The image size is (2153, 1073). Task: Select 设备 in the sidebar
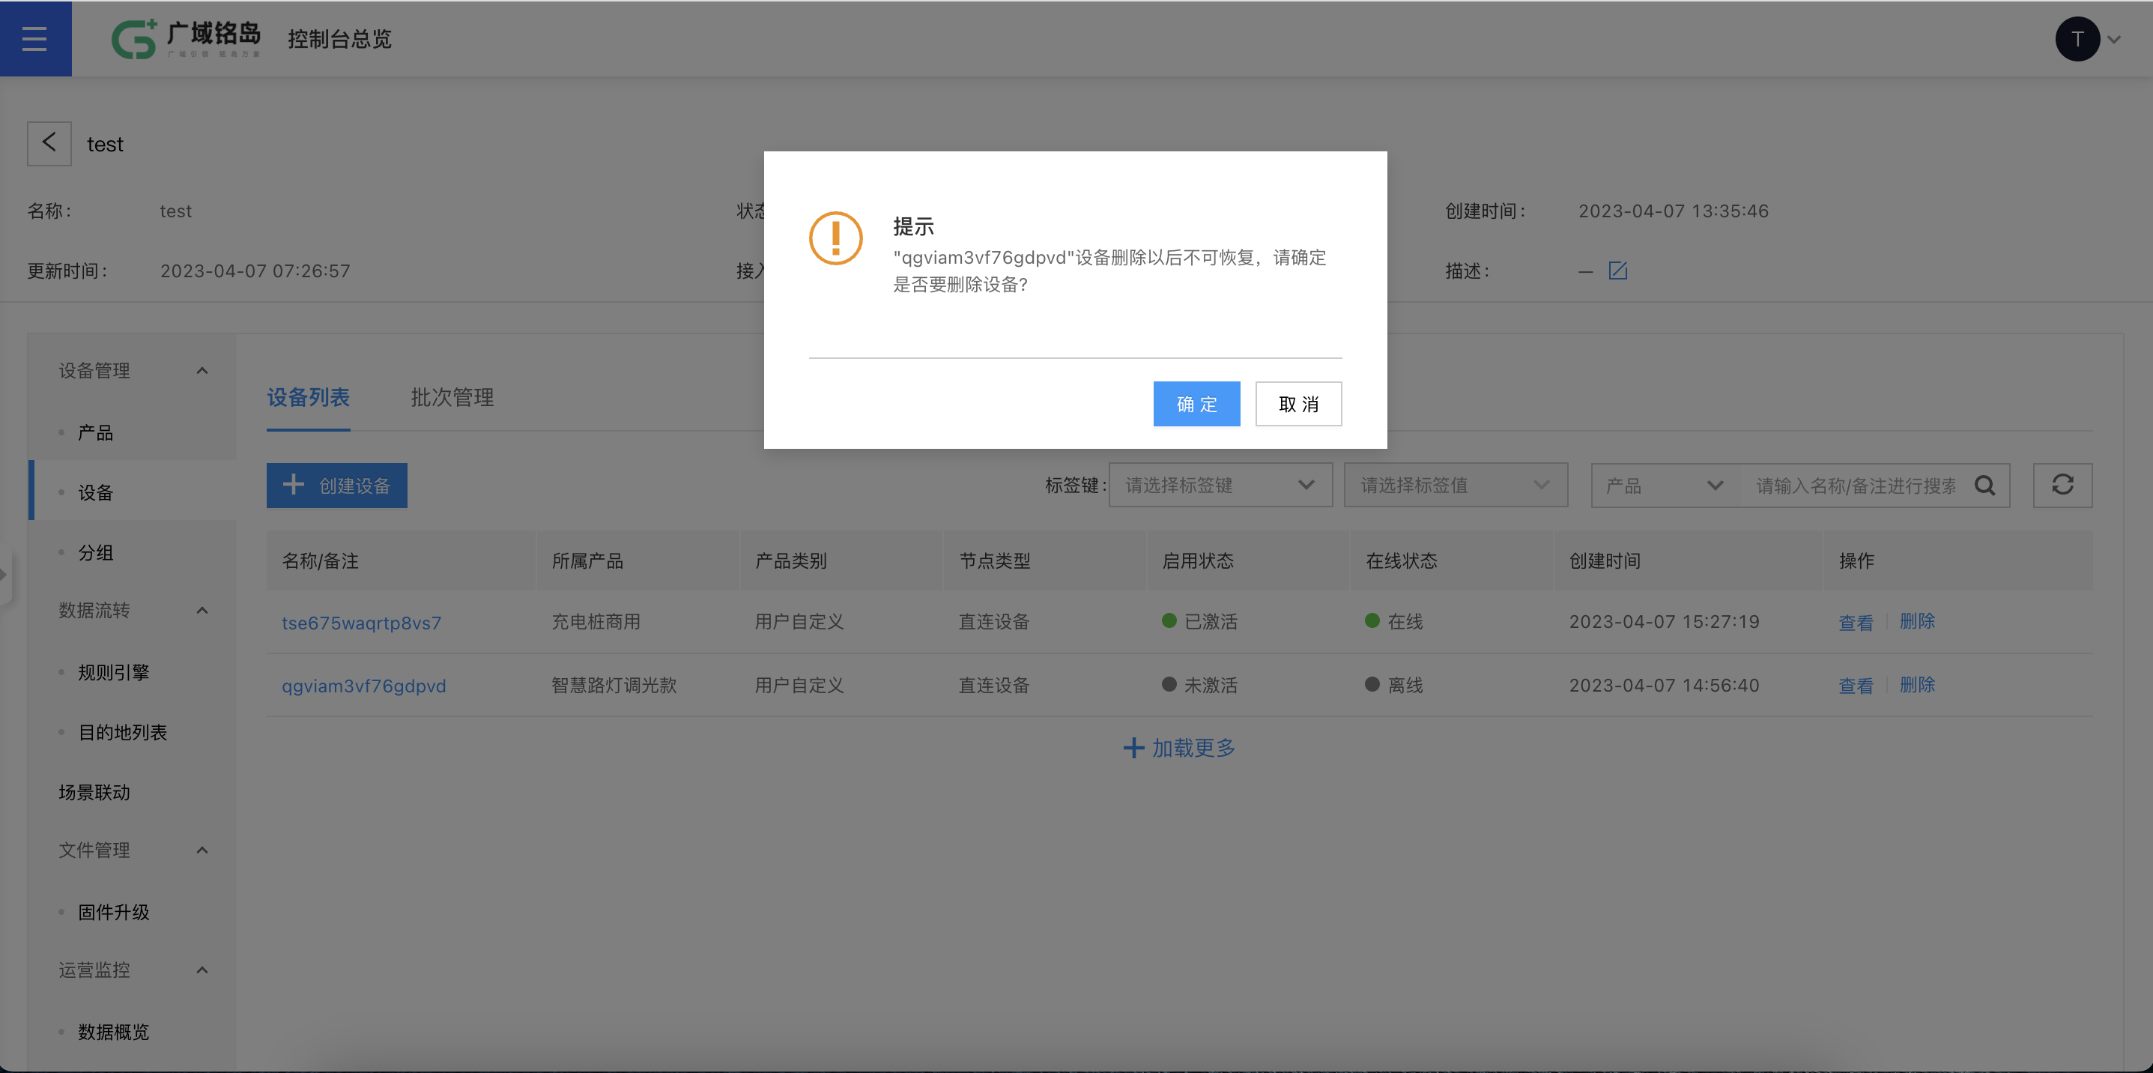(x=95, y=493)
